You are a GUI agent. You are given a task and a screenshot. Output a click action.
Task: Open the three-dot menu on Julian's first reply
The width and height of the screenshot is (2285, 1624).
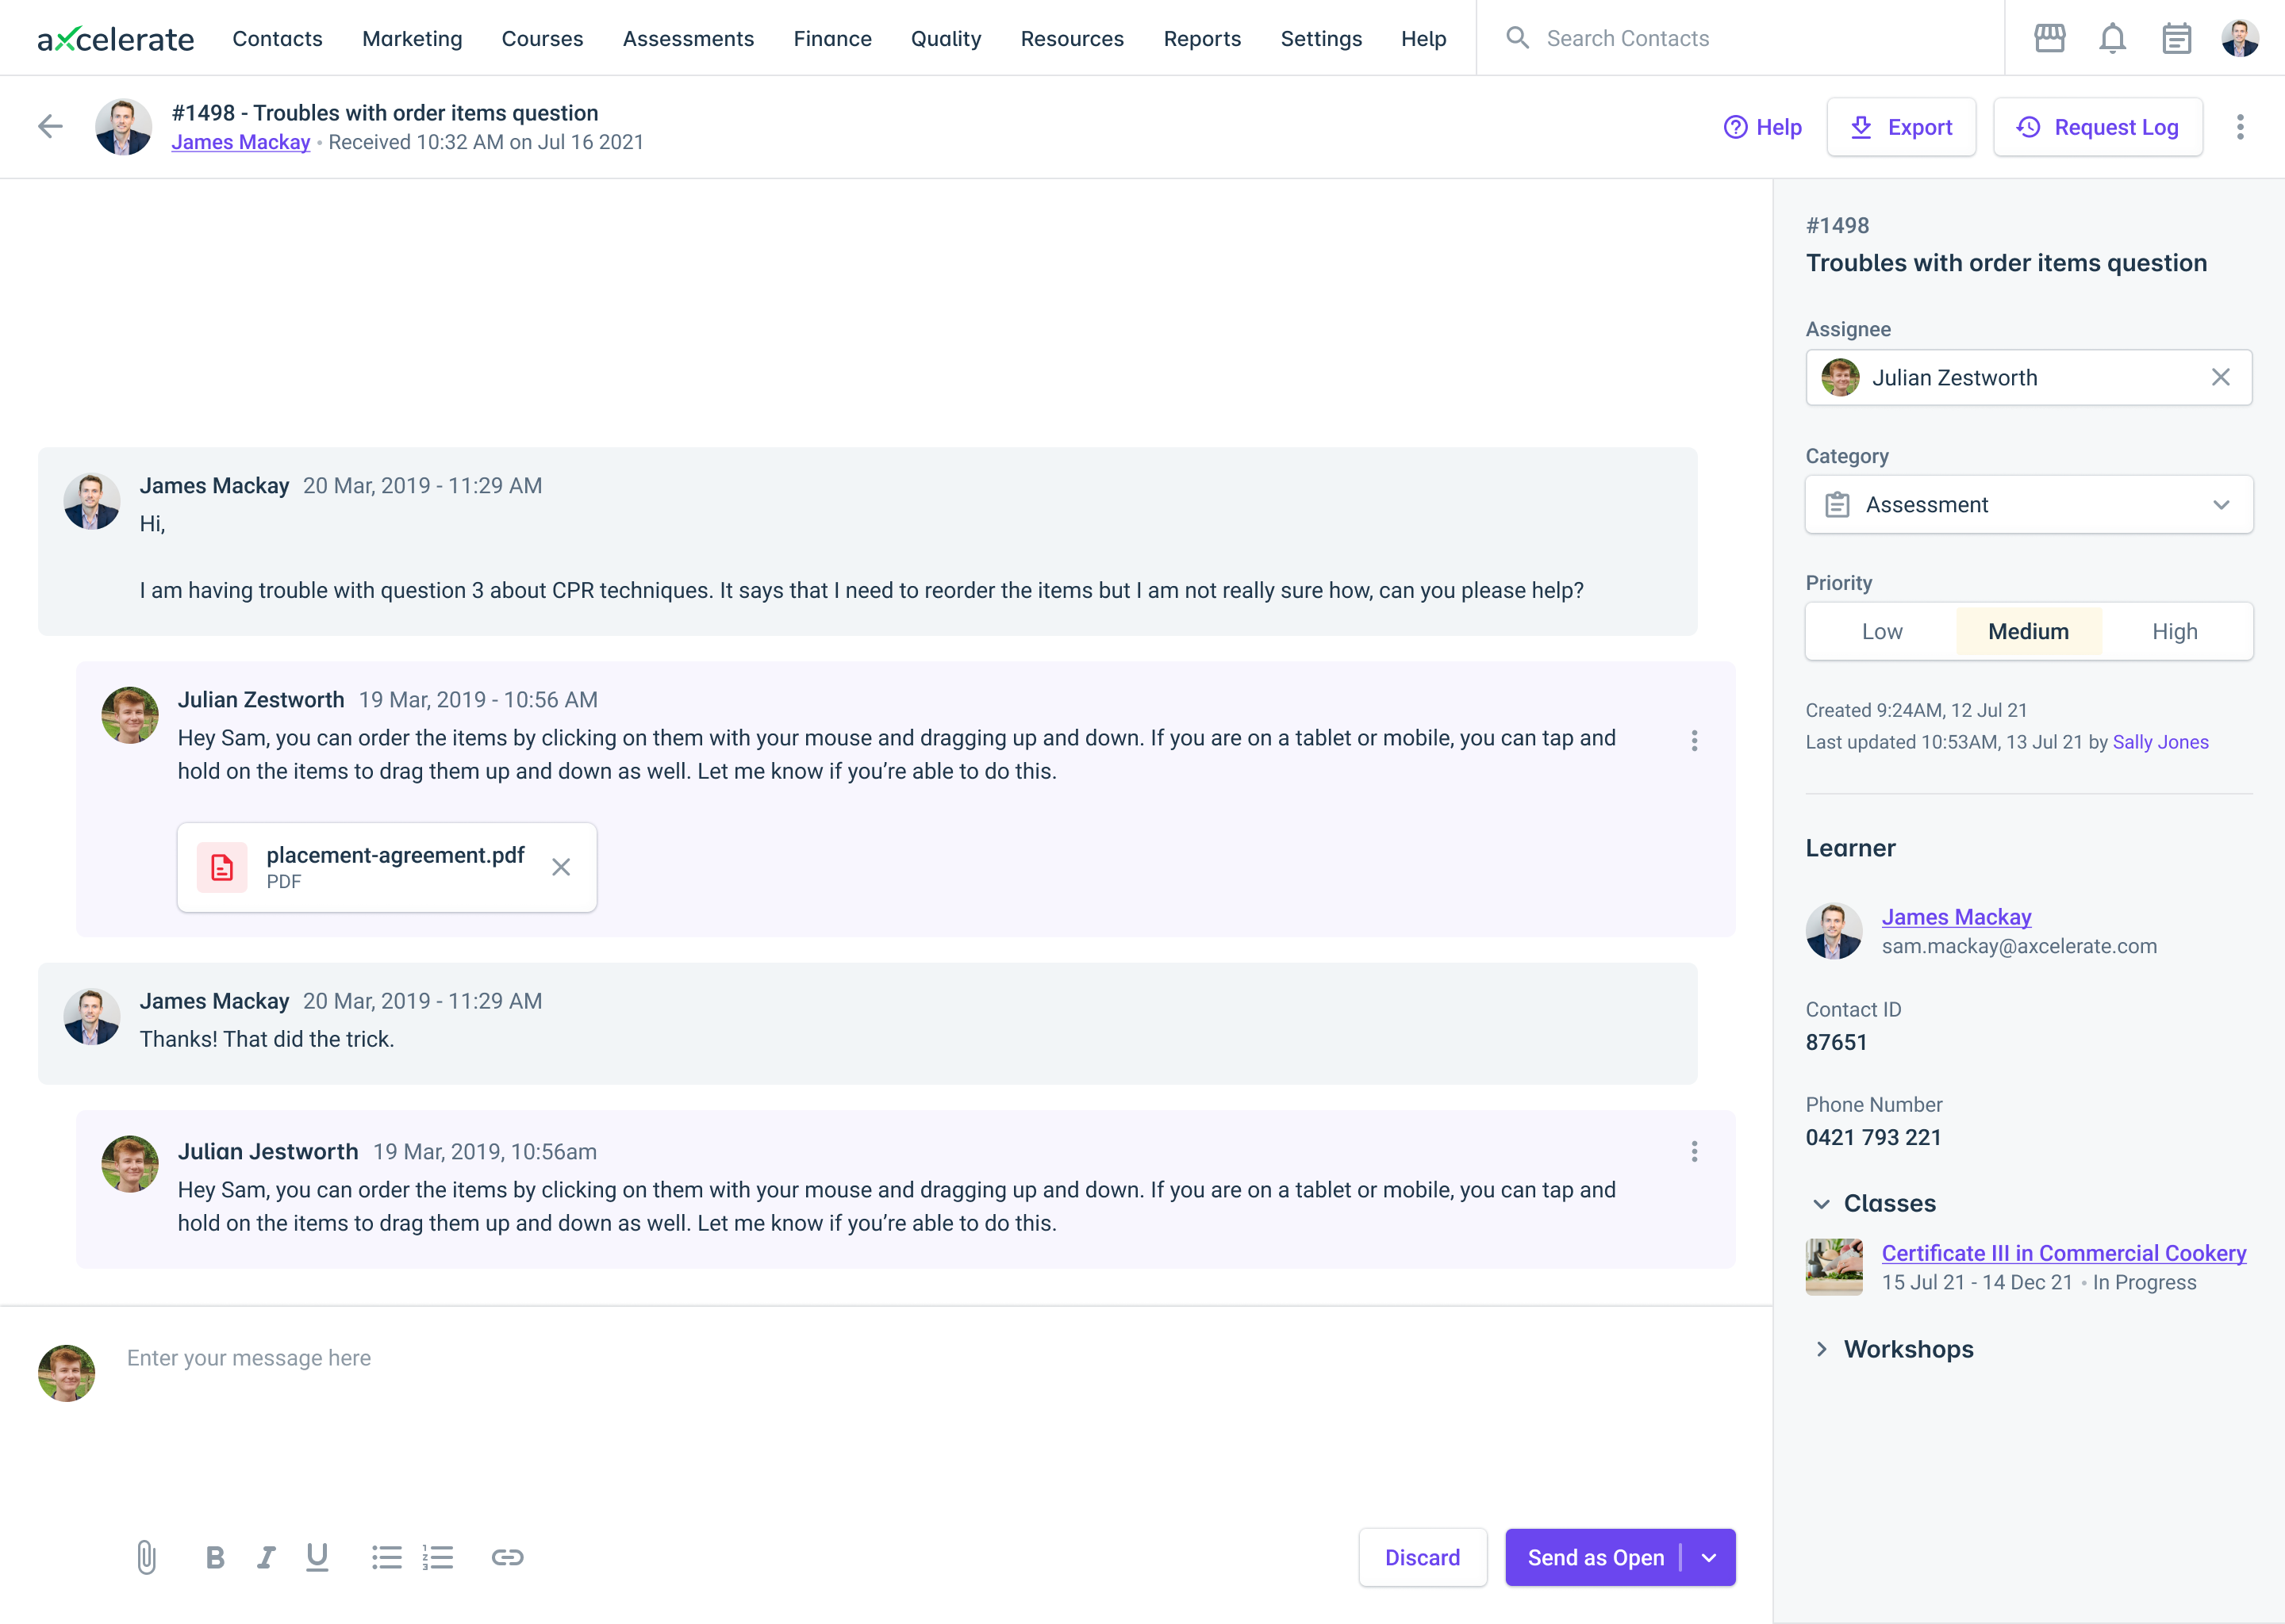coord(1695,740)
